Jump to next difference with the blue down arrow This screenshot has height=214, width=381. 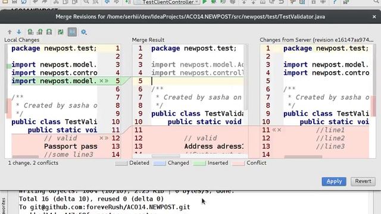[x=19, y=32]
